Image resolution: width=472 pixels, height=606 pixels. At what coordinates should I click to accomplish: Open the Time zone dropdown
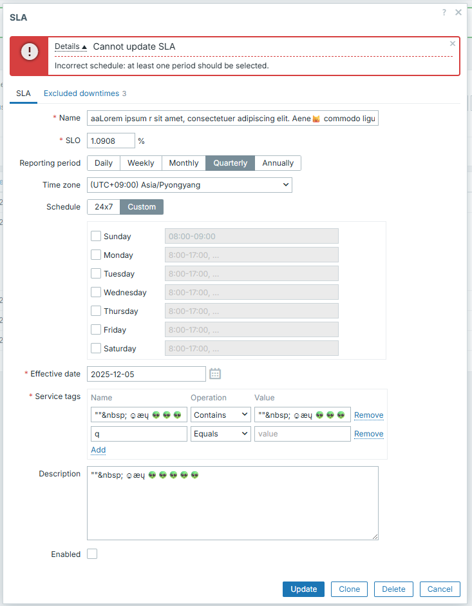[189, 185]
